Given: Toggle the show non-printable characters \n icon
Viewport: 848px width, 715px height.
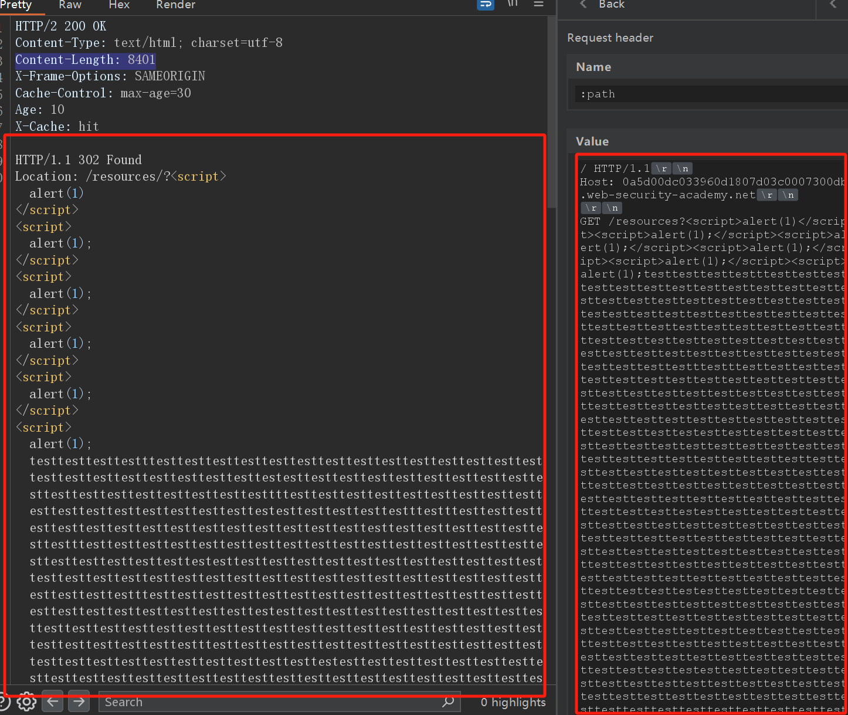Looking at the screenshot, I should [513, 4].
